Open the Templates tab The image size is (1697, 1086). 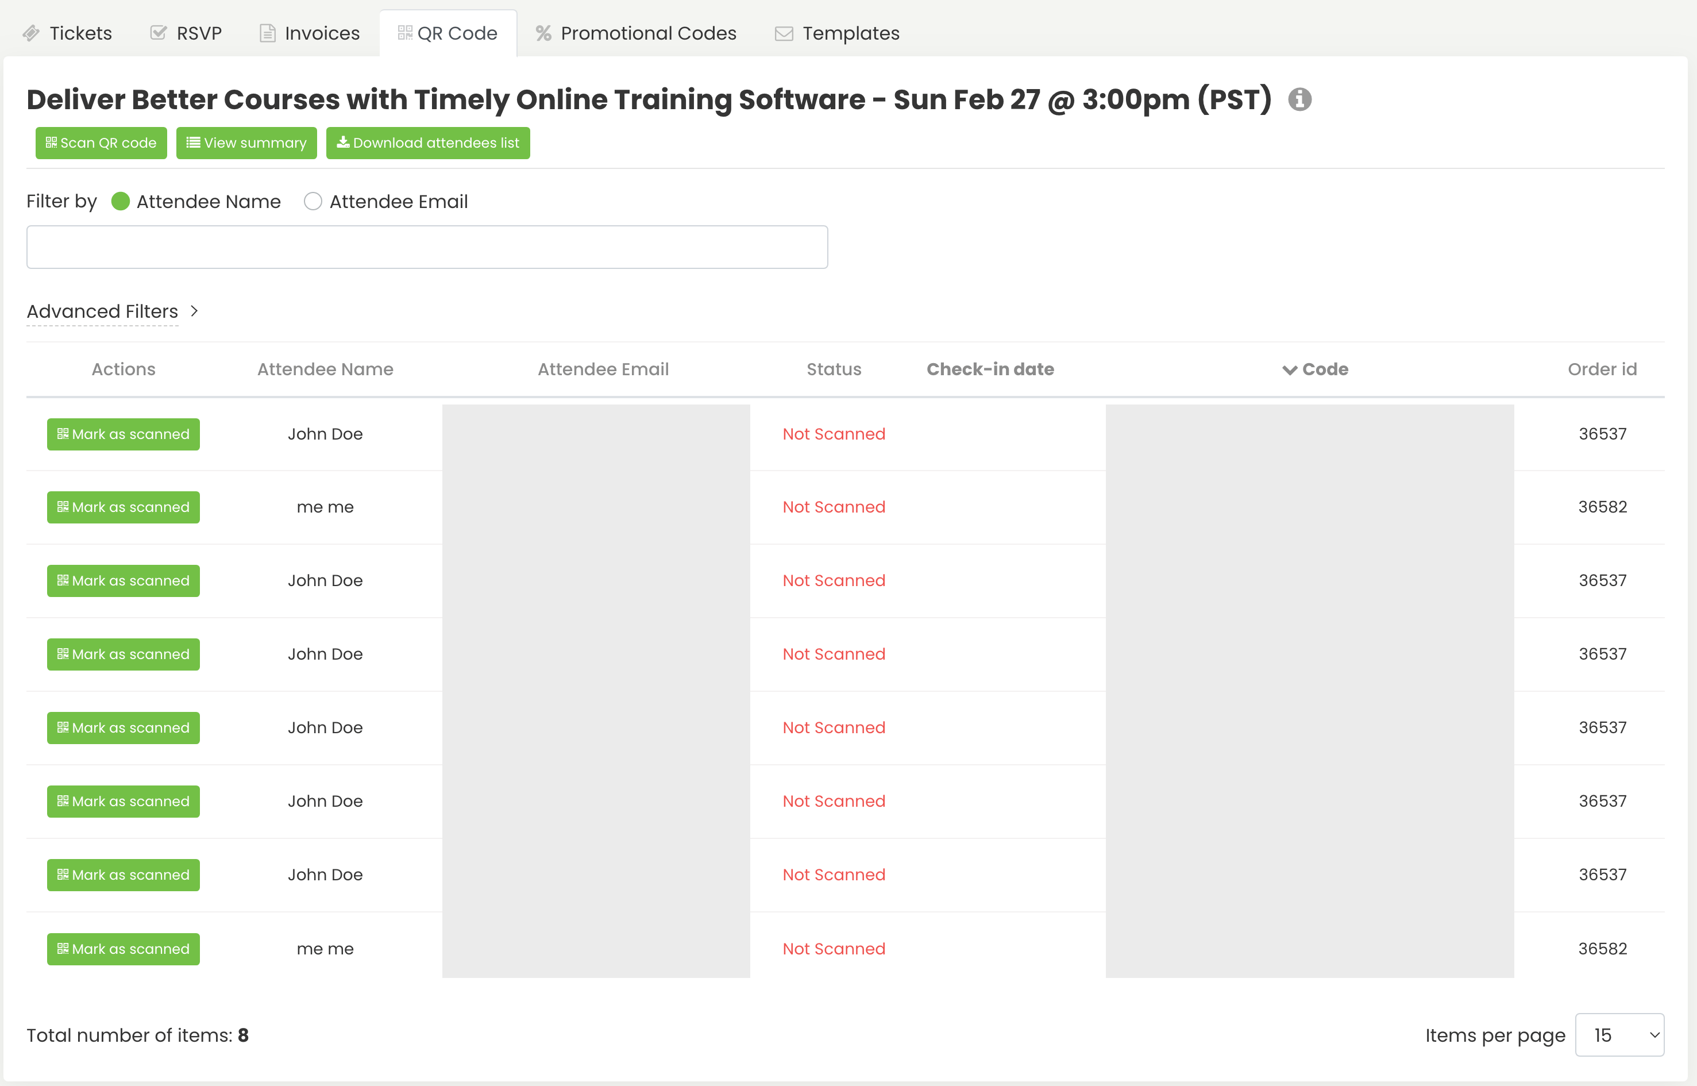pyautogui.click(x=838, y=33)
